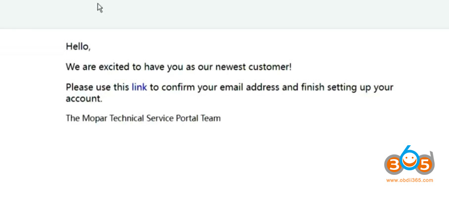Image resolution: width=449 pixels, height=202 pixels.
Task: Click the 'Mopar Technical Service Portal Team' signature
Action: point(143,118)
